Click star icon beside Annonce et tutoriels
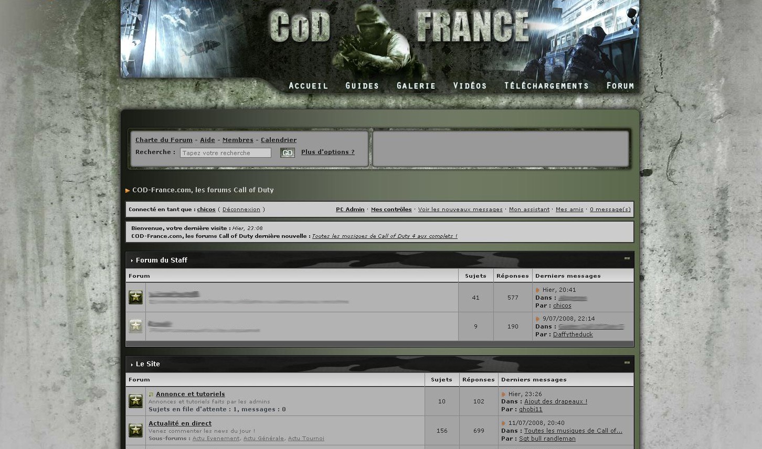This screenshot has height=449, width=762. pyautogui.click(x=135, y=401)
